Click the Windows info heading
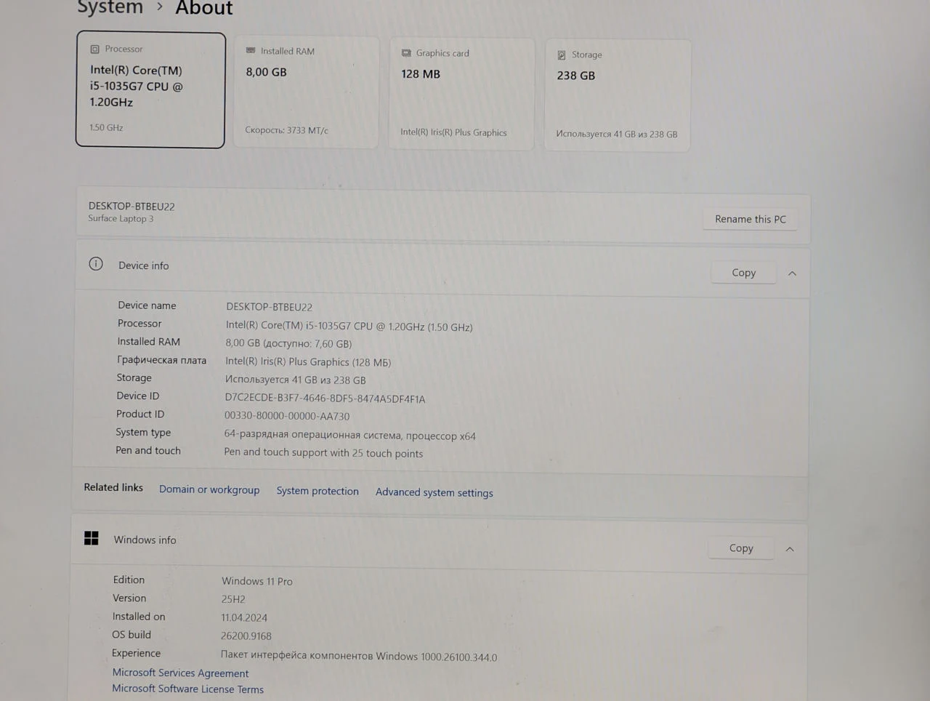 145,540
